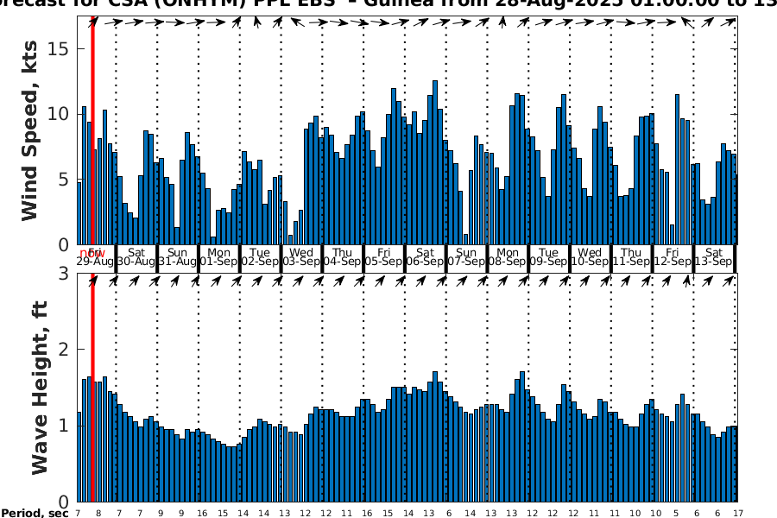
Task: Click the period value '5' in the bottom row
Action: coord(676,513)
